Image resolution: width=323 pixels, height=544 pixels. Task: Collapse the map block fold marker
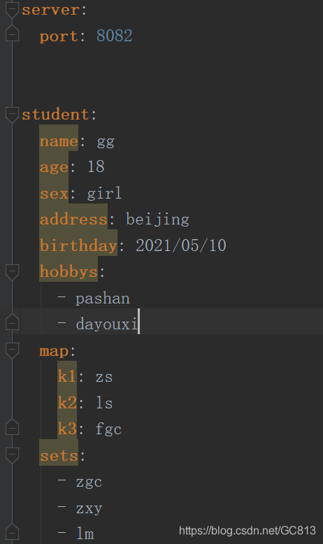tap(12, 350)
